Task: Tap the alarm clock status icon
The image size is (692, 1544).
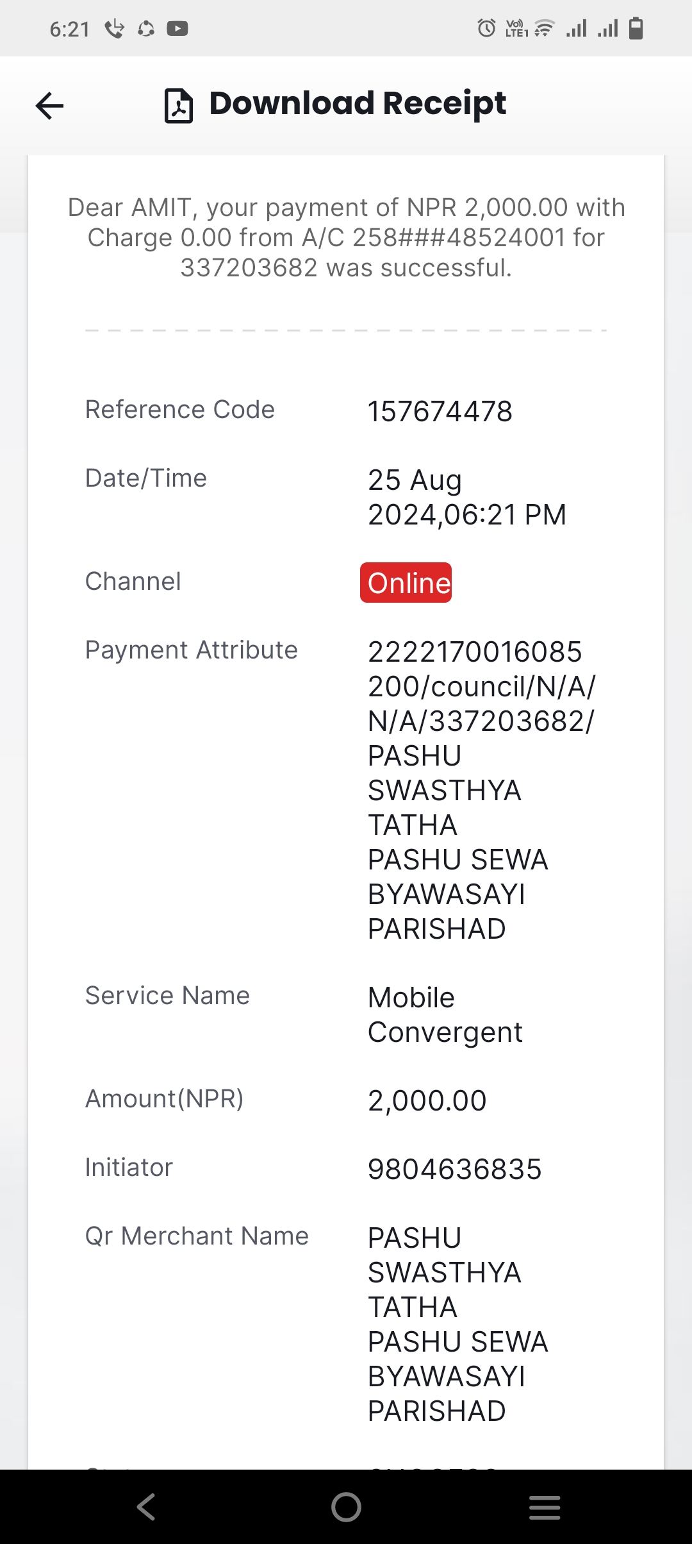Action: coord(486,28)
